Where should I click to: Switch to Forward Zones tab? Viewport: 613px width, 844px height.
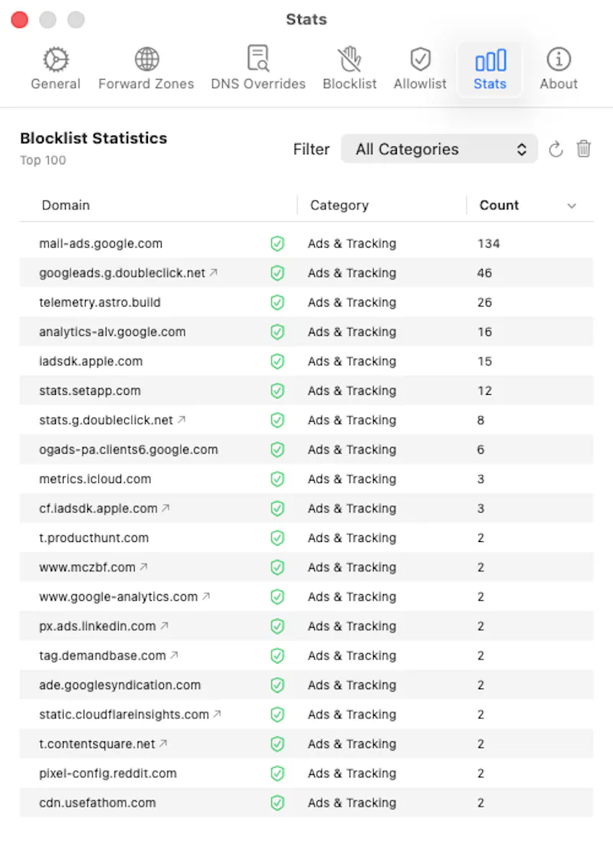(146, 69)
